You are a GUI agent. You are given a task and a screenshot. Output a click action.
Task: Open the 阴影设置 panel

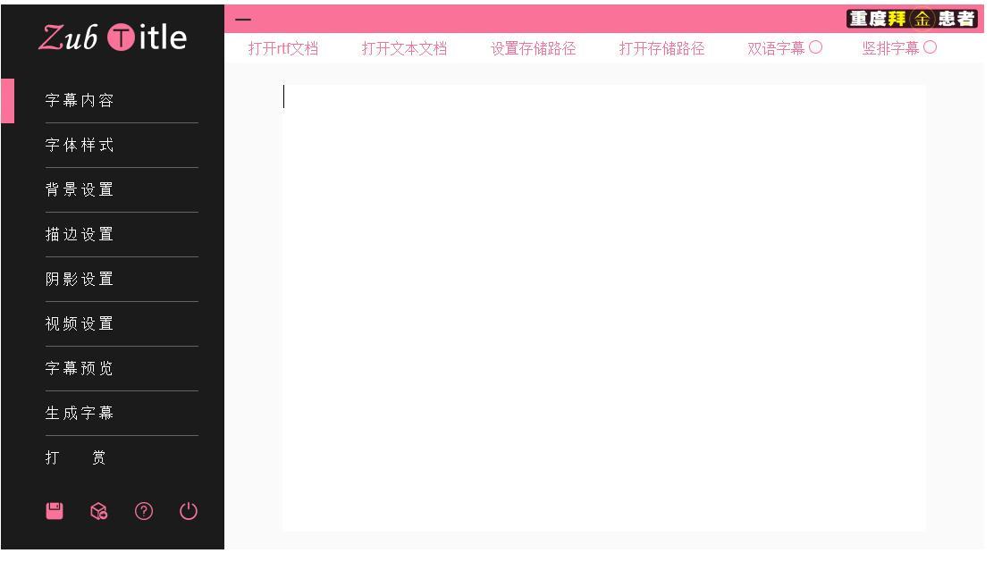coord(80,278)
